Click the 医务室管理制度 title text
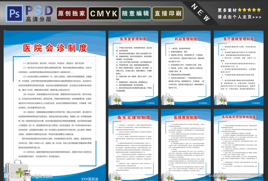 (x=133, y=39)
